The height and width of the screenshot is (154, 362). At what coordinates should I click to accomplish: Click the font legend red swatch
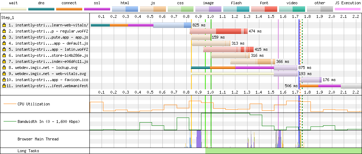264,9
